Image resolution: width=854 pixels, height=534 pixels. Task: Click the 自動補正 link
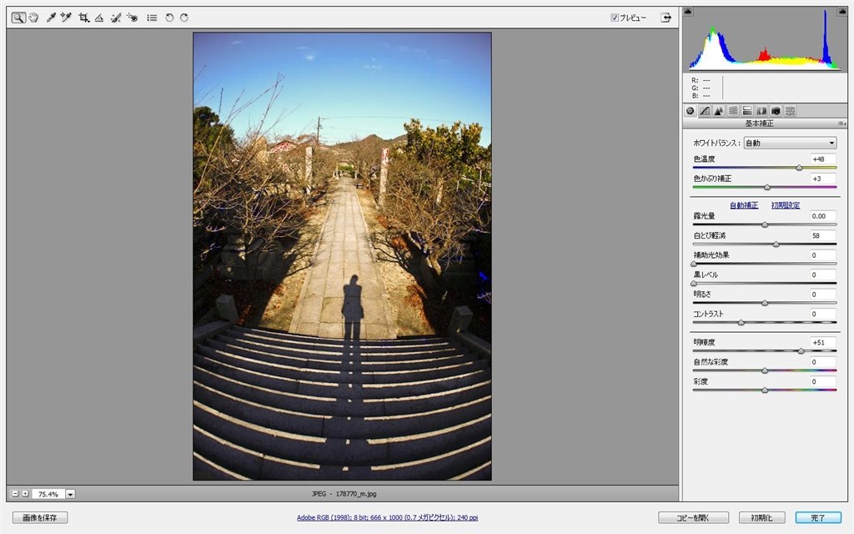pos(744,205)
